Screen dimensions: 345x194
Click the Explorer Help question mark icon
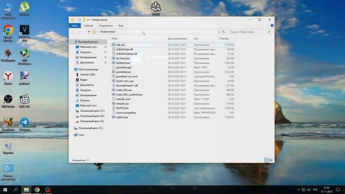[272, 25]
